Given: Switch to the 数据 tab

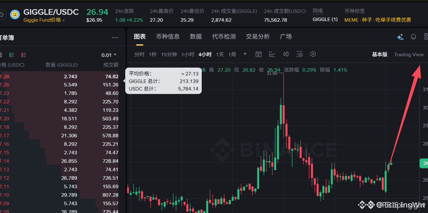Looking at the screenshot, I should pyautogui.click(x=196, y=36).
